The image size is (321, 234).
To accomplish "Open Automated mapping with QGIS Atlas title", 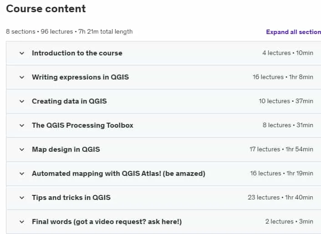I will [118, 174].
